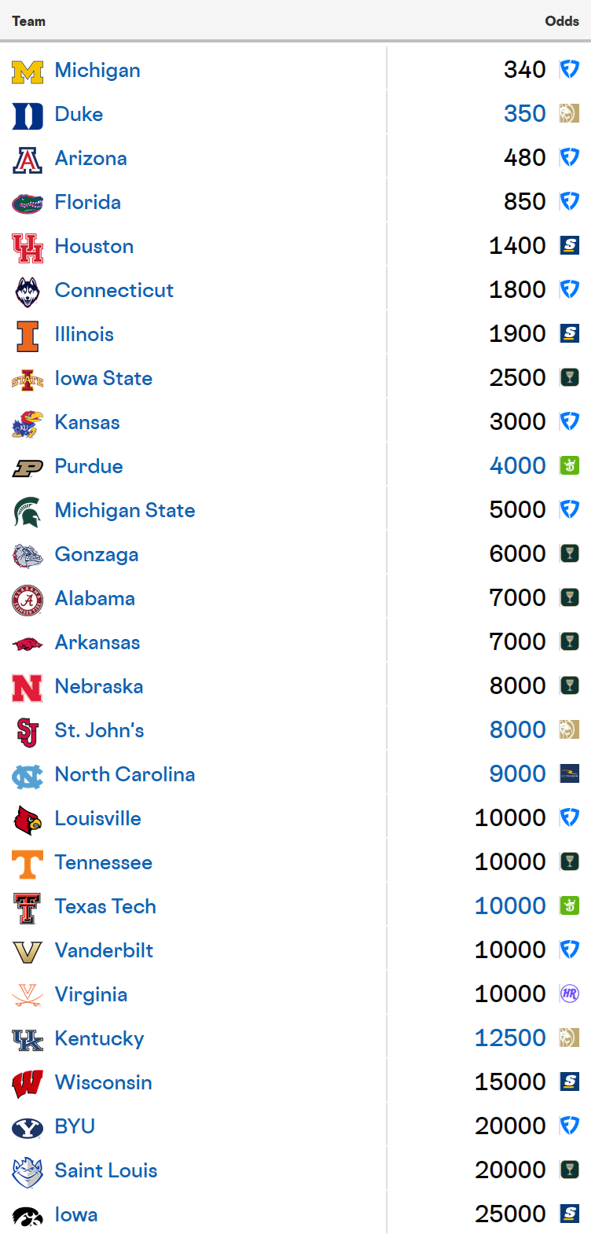
Task: Click the Team column header
Action: coord(29,21)
